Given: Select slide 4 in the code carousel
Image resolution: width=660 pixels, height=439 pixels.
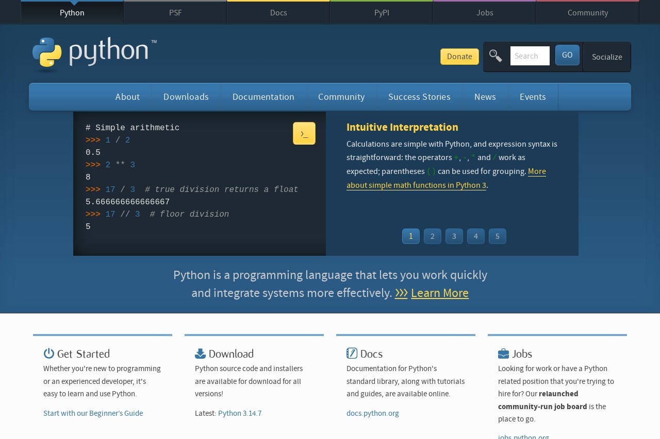Looking at the screenshot, I should pos(476,236).
